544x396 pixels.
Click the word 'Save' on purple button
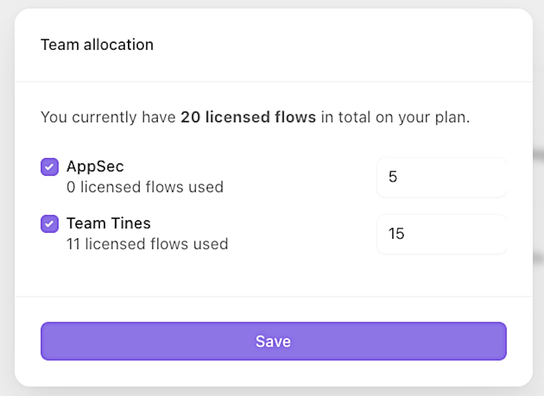(273, 341)
